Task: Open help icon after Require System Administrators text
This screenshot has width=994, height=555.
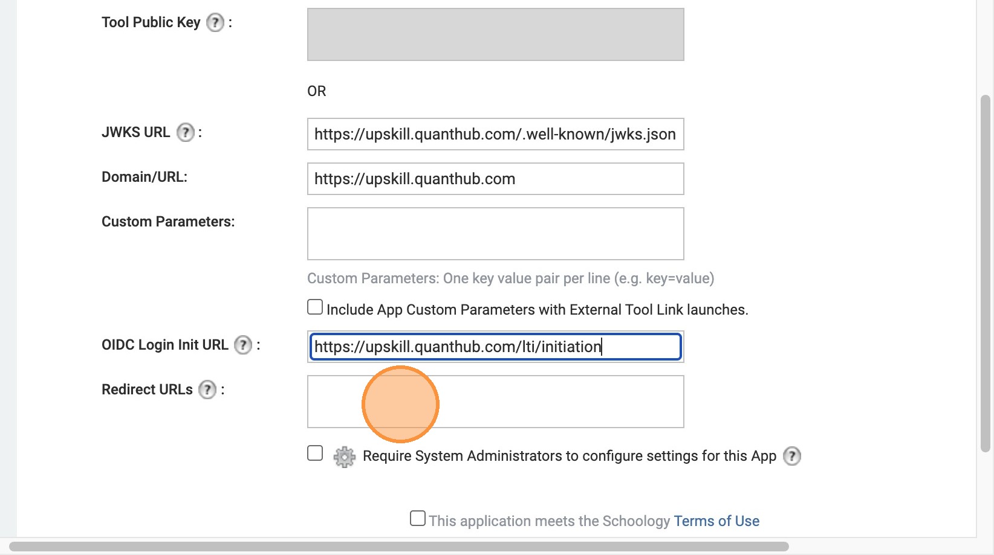Action: click(x=792, y=456)
